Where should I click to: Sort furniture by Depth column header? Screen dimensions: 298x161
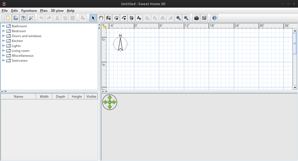[x=60, y=97]
